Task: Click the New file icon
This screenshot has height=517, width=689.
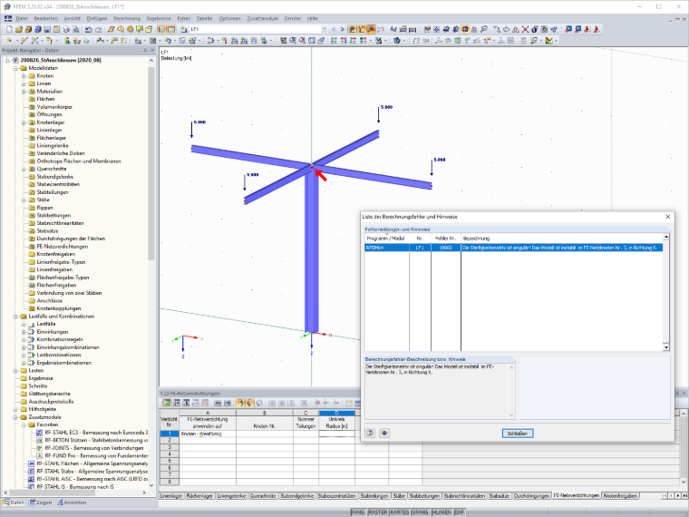Action: (x=9, y=29)
